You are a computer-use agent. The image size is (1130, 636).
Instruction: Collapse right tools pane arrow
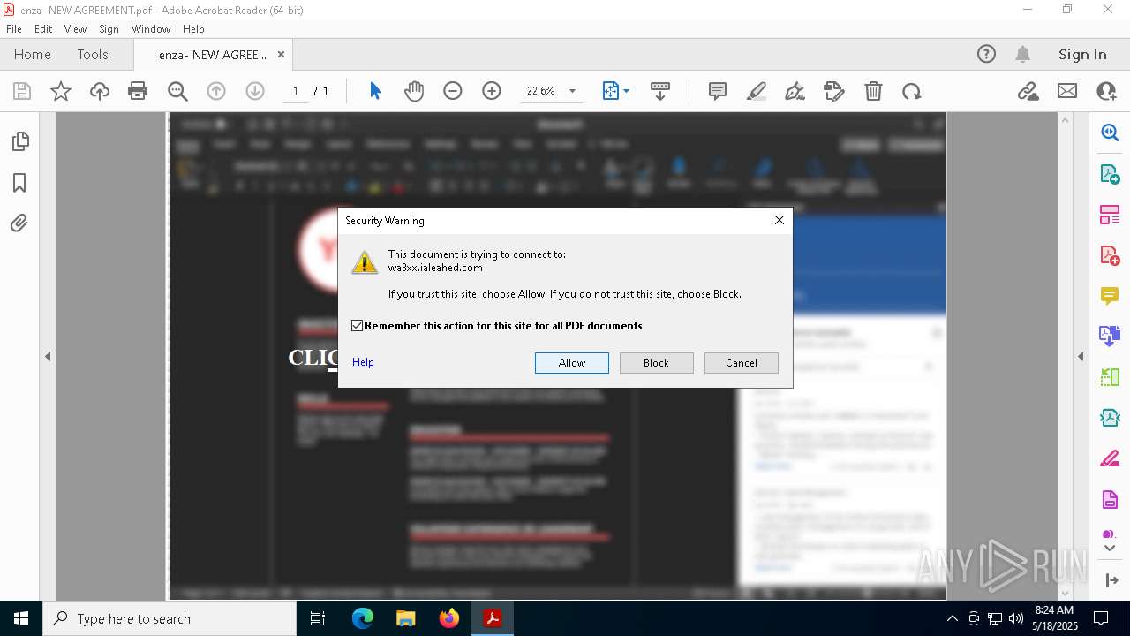click(x=1081, y=356)
